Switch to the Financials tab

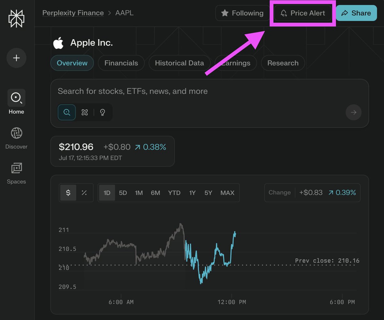click(121, 63)
